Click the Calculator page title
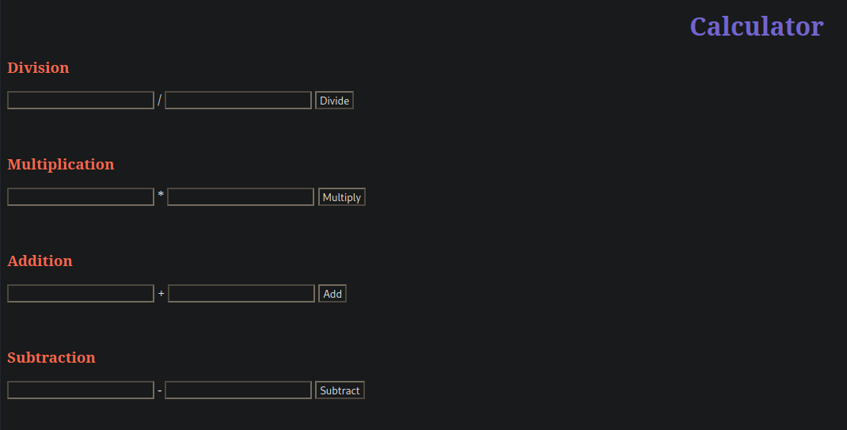This screenshot has width=847, height=430. [x=756, y=26]
